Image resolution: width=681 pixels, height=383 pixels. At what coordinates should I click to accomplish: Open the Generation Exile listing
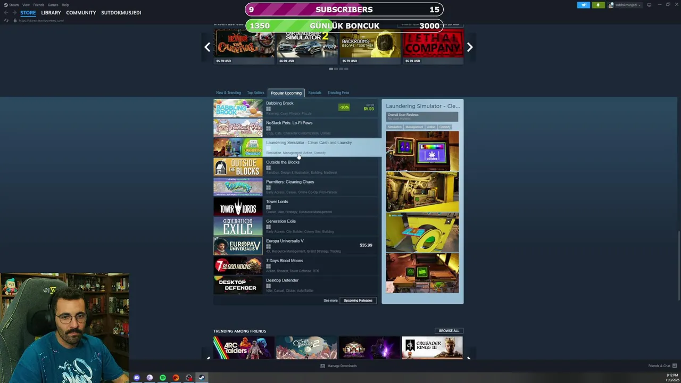tap(297, 226)
